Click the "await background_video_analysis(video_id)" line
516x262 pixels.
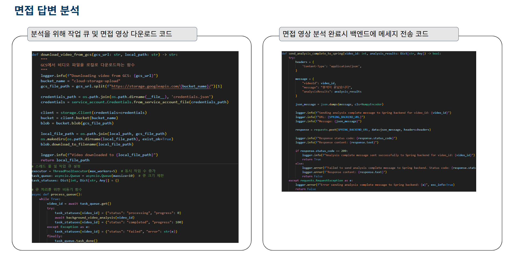tap(94, 218)
